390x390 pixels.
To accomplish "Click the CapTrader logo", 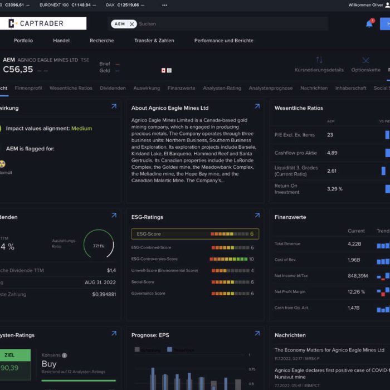I will tap(43, 23).
